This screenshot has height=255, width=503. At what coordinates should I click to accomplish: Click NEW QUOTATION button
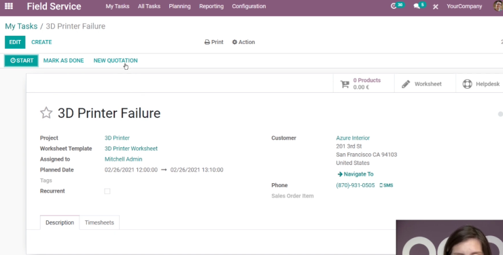click(116, 60)
